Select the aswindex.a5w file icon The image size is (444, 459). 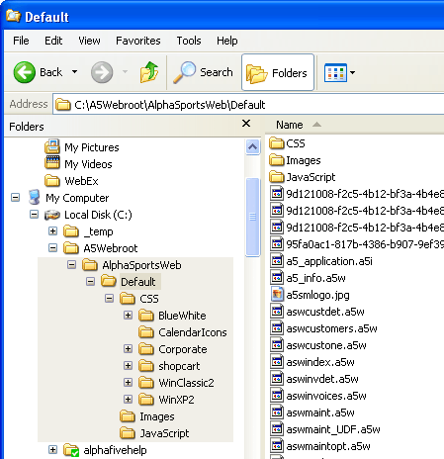277,361
